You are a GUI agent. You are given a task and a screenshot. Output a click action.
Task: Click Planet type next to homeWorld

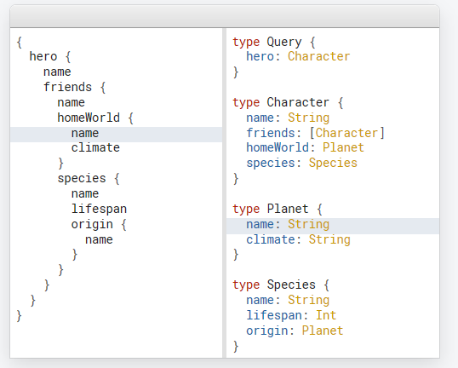point(343,147)
